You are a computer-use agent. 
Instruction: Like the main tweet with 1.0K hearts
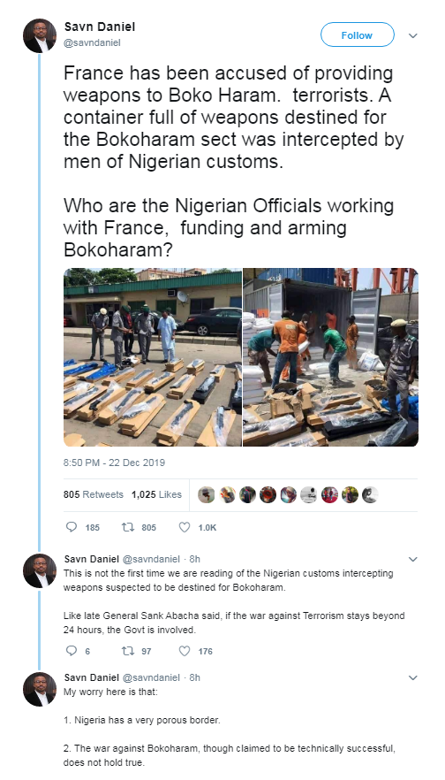185,527
